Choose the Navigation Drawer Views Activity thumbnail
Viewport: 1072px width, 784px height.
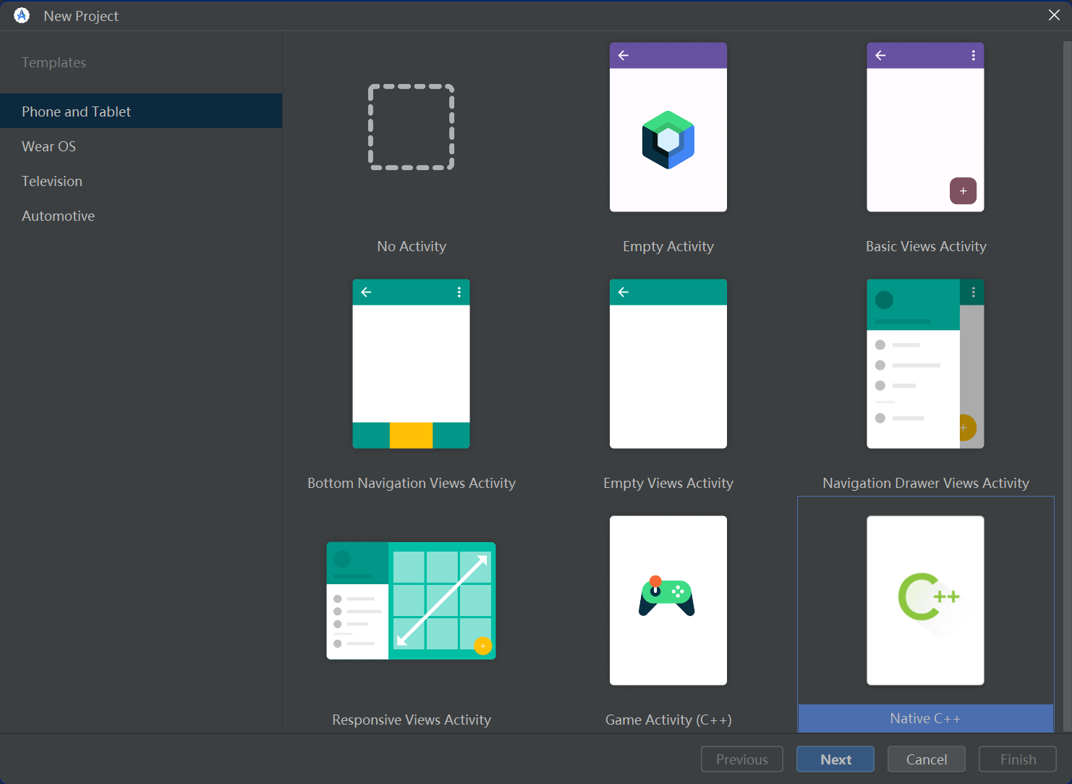point(925,364)
